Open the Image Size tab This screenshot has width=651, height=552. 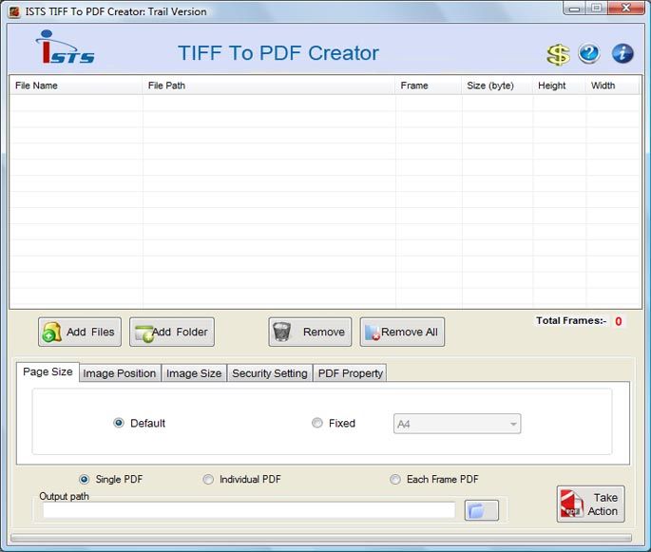[194, 373]
